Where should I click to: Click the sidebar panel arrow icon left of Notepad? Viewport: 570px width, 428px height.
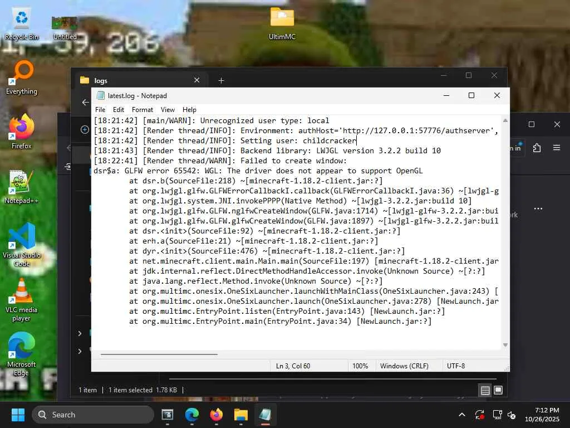67,167
